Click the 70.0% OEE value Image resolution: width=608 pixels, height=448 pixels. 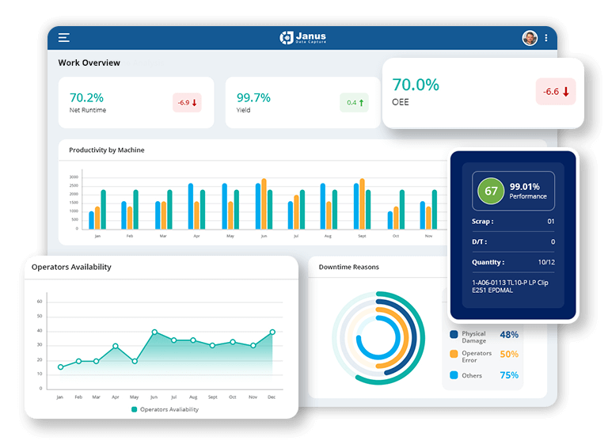(x=416, y=85)
